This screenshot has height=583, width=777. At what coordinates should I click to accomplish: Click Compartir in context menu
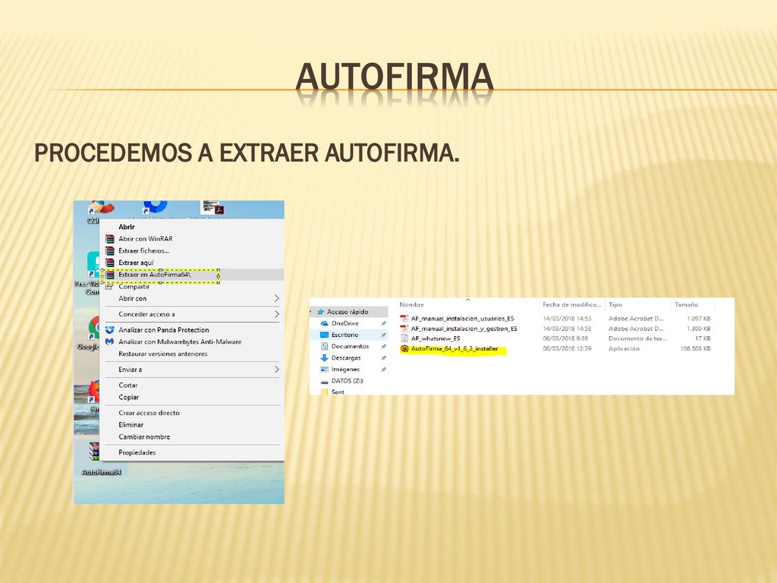click(x=134, y=286)
